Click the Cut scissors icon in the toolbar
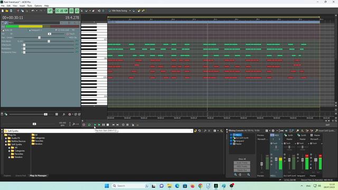 pos(18,11)
